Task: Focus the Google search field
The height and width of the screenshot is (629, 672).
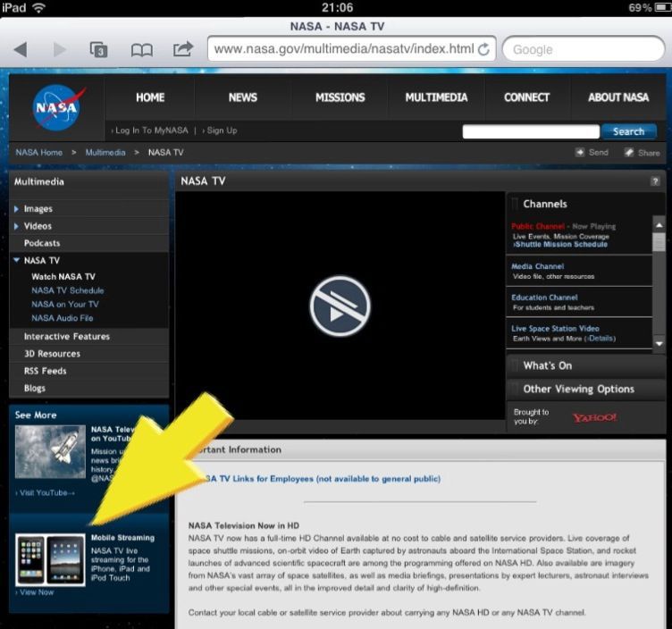Action: (584, 49)
